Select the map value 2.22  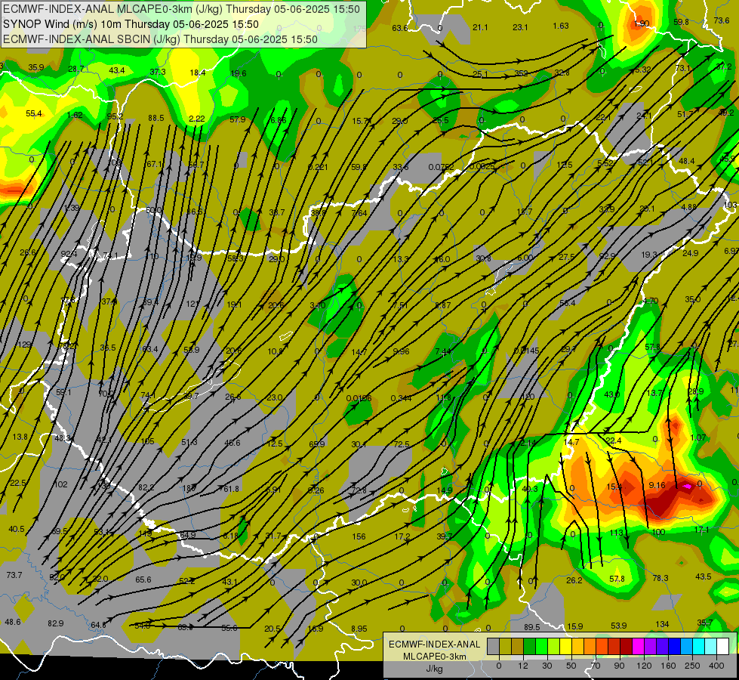(x=196, y=119)
